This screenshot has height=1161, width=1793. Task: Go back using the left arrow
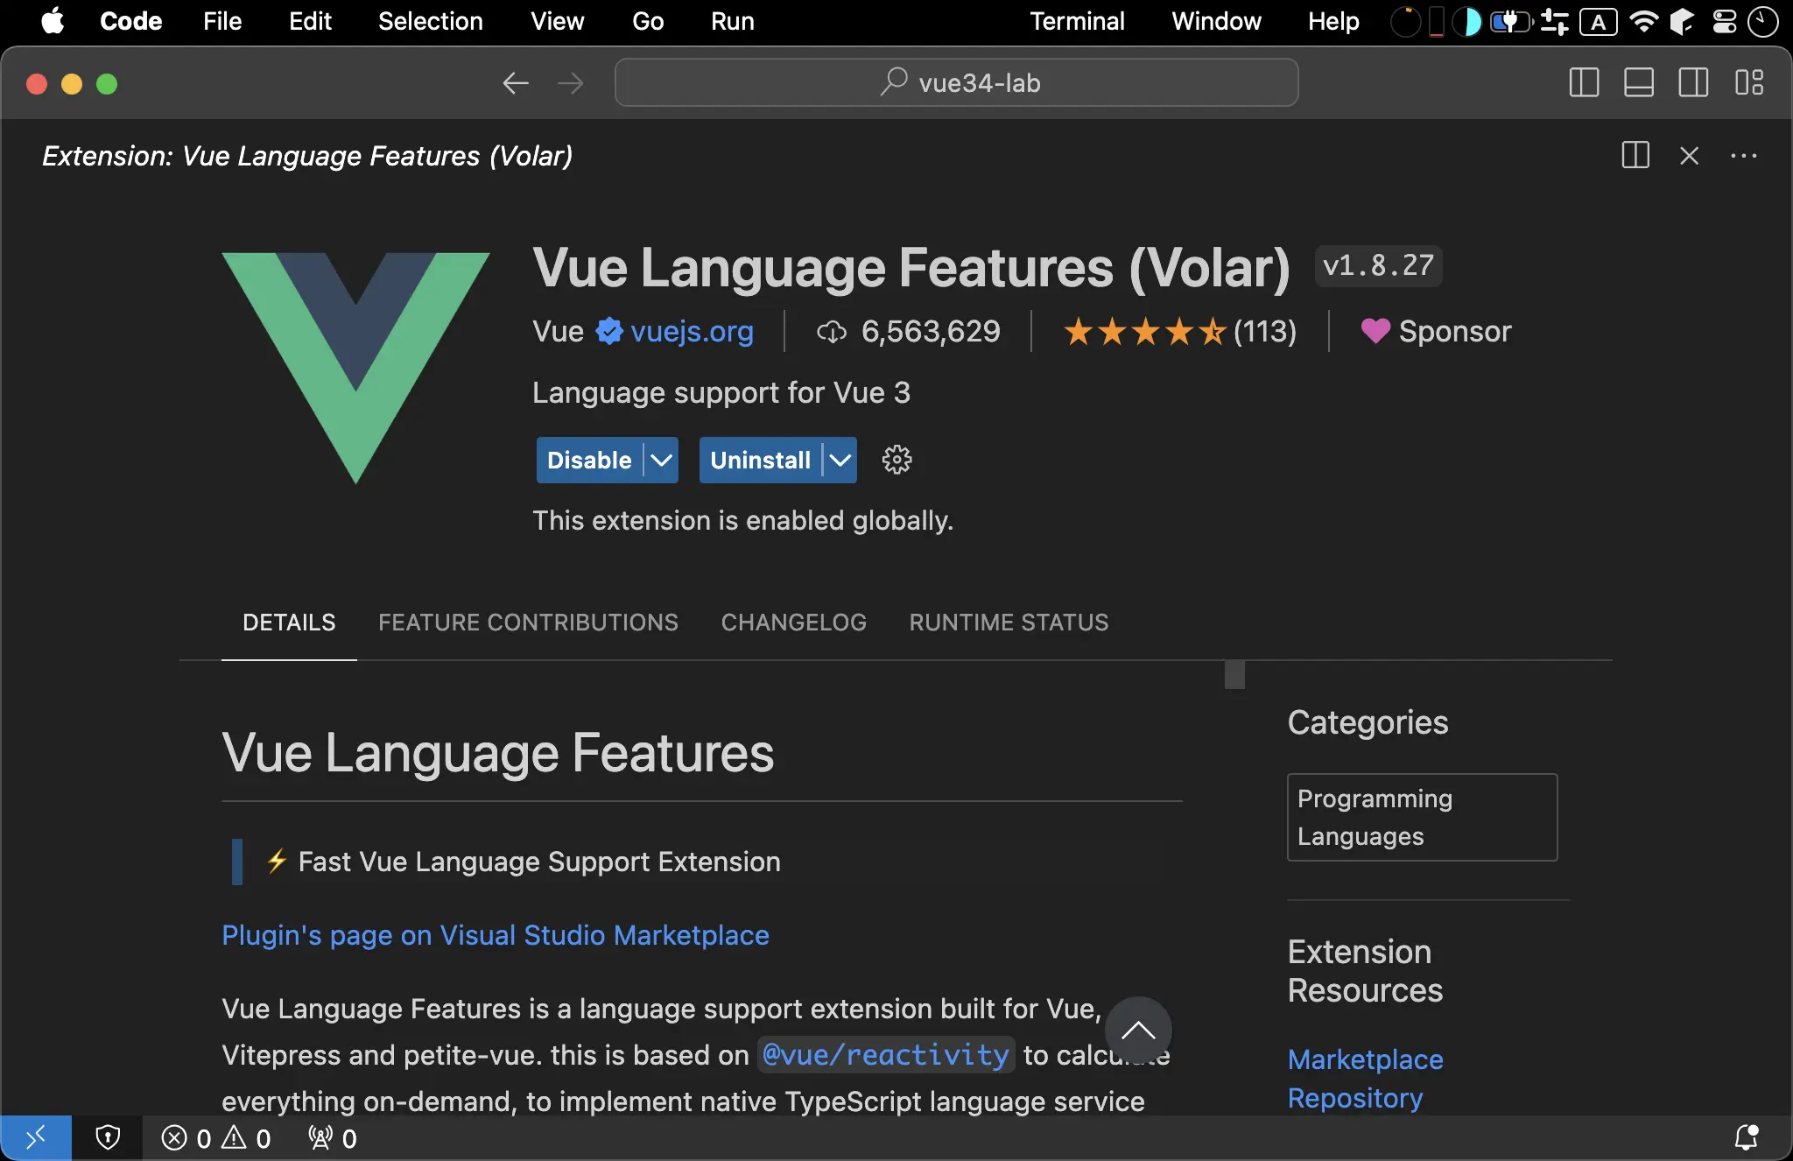516,83
